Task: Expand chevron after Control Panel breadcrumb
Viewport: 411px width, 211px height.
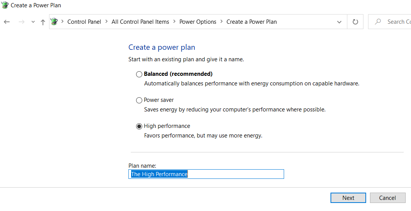Action: (x=106, y=22)
